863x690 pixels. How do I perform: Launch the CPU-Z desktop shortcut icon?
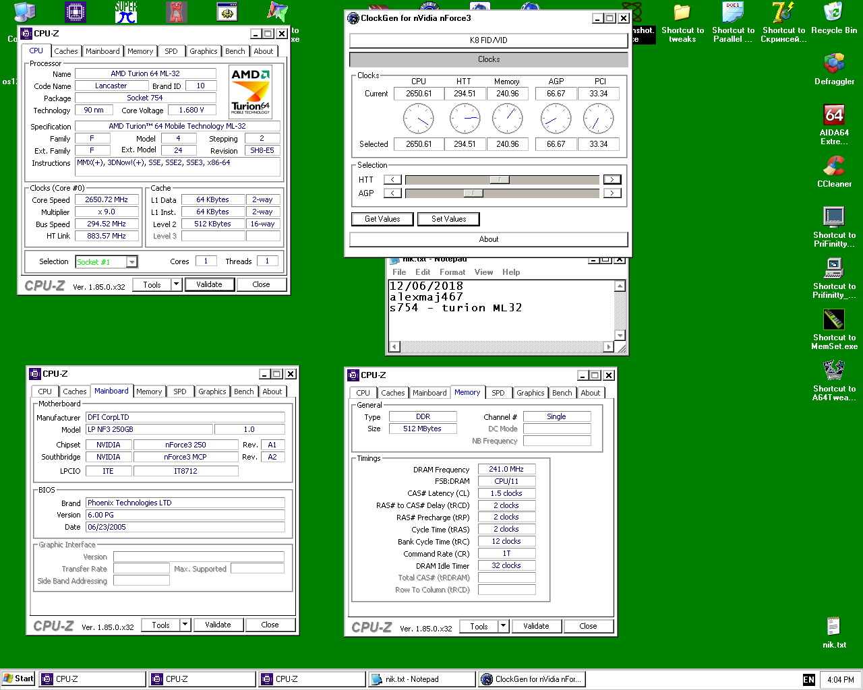pos(76,12)
